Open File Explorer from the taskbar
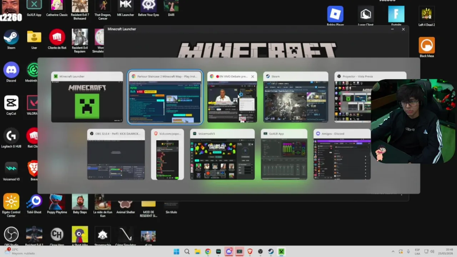The height and width of the screenshot is (257, 457). [197, 252]
